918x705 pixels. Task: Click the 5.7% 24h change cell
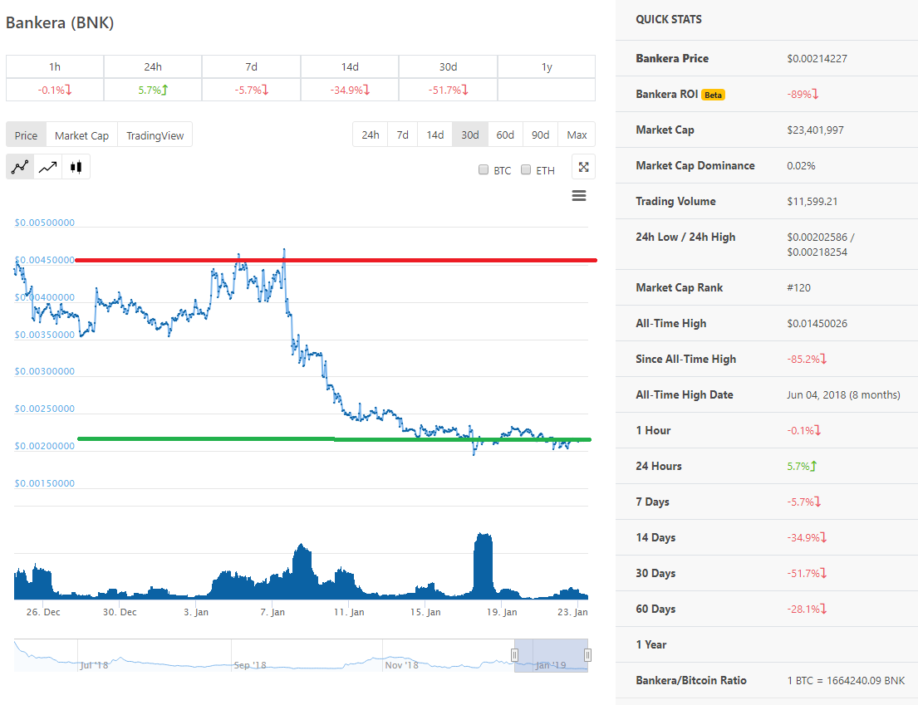(153, 91)
